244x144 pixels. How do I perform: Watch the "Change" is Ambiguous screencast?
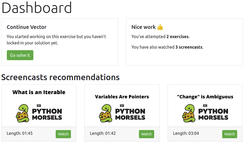point(230,134)
